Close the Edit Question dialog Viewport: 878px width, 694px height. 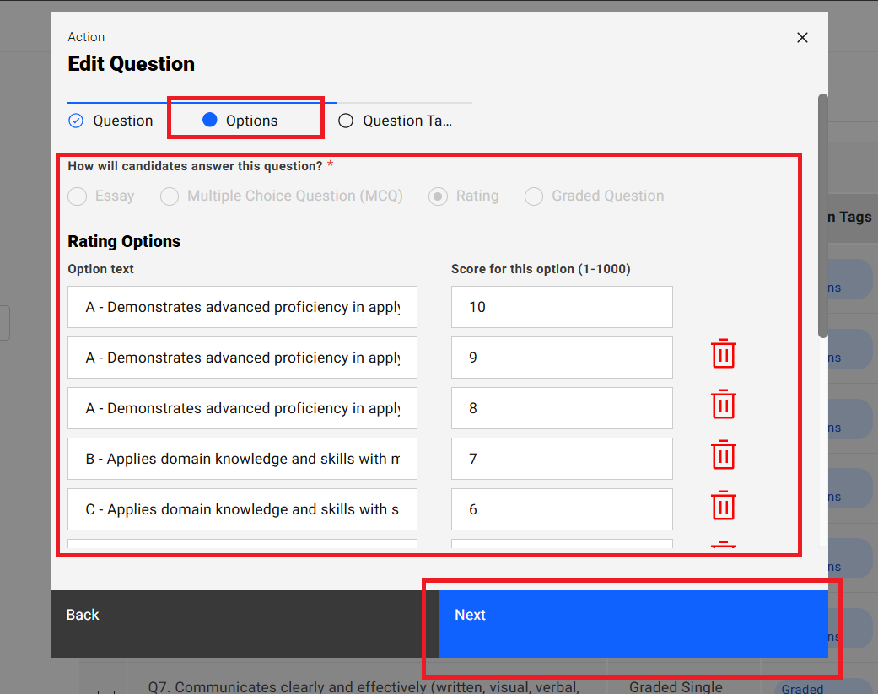click(x=802, y=37)
